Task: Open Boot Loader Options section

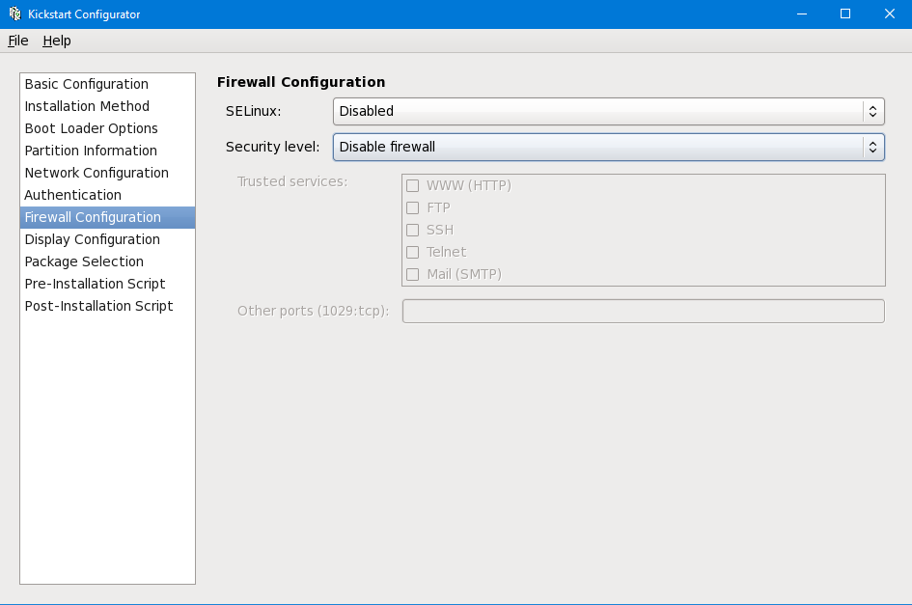Action: [91, 128]
